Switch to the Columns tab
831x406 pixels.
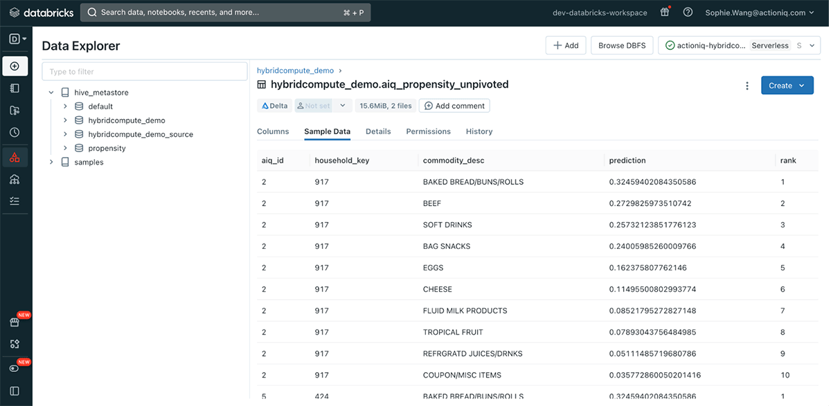pos(273,131)
